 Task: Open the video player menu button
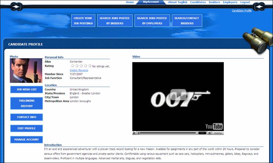[x=218, y=133]
